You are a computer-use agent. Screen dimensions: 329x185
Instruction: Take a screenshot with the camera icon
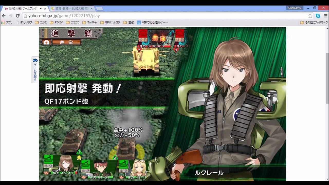[x=46, y=42]
